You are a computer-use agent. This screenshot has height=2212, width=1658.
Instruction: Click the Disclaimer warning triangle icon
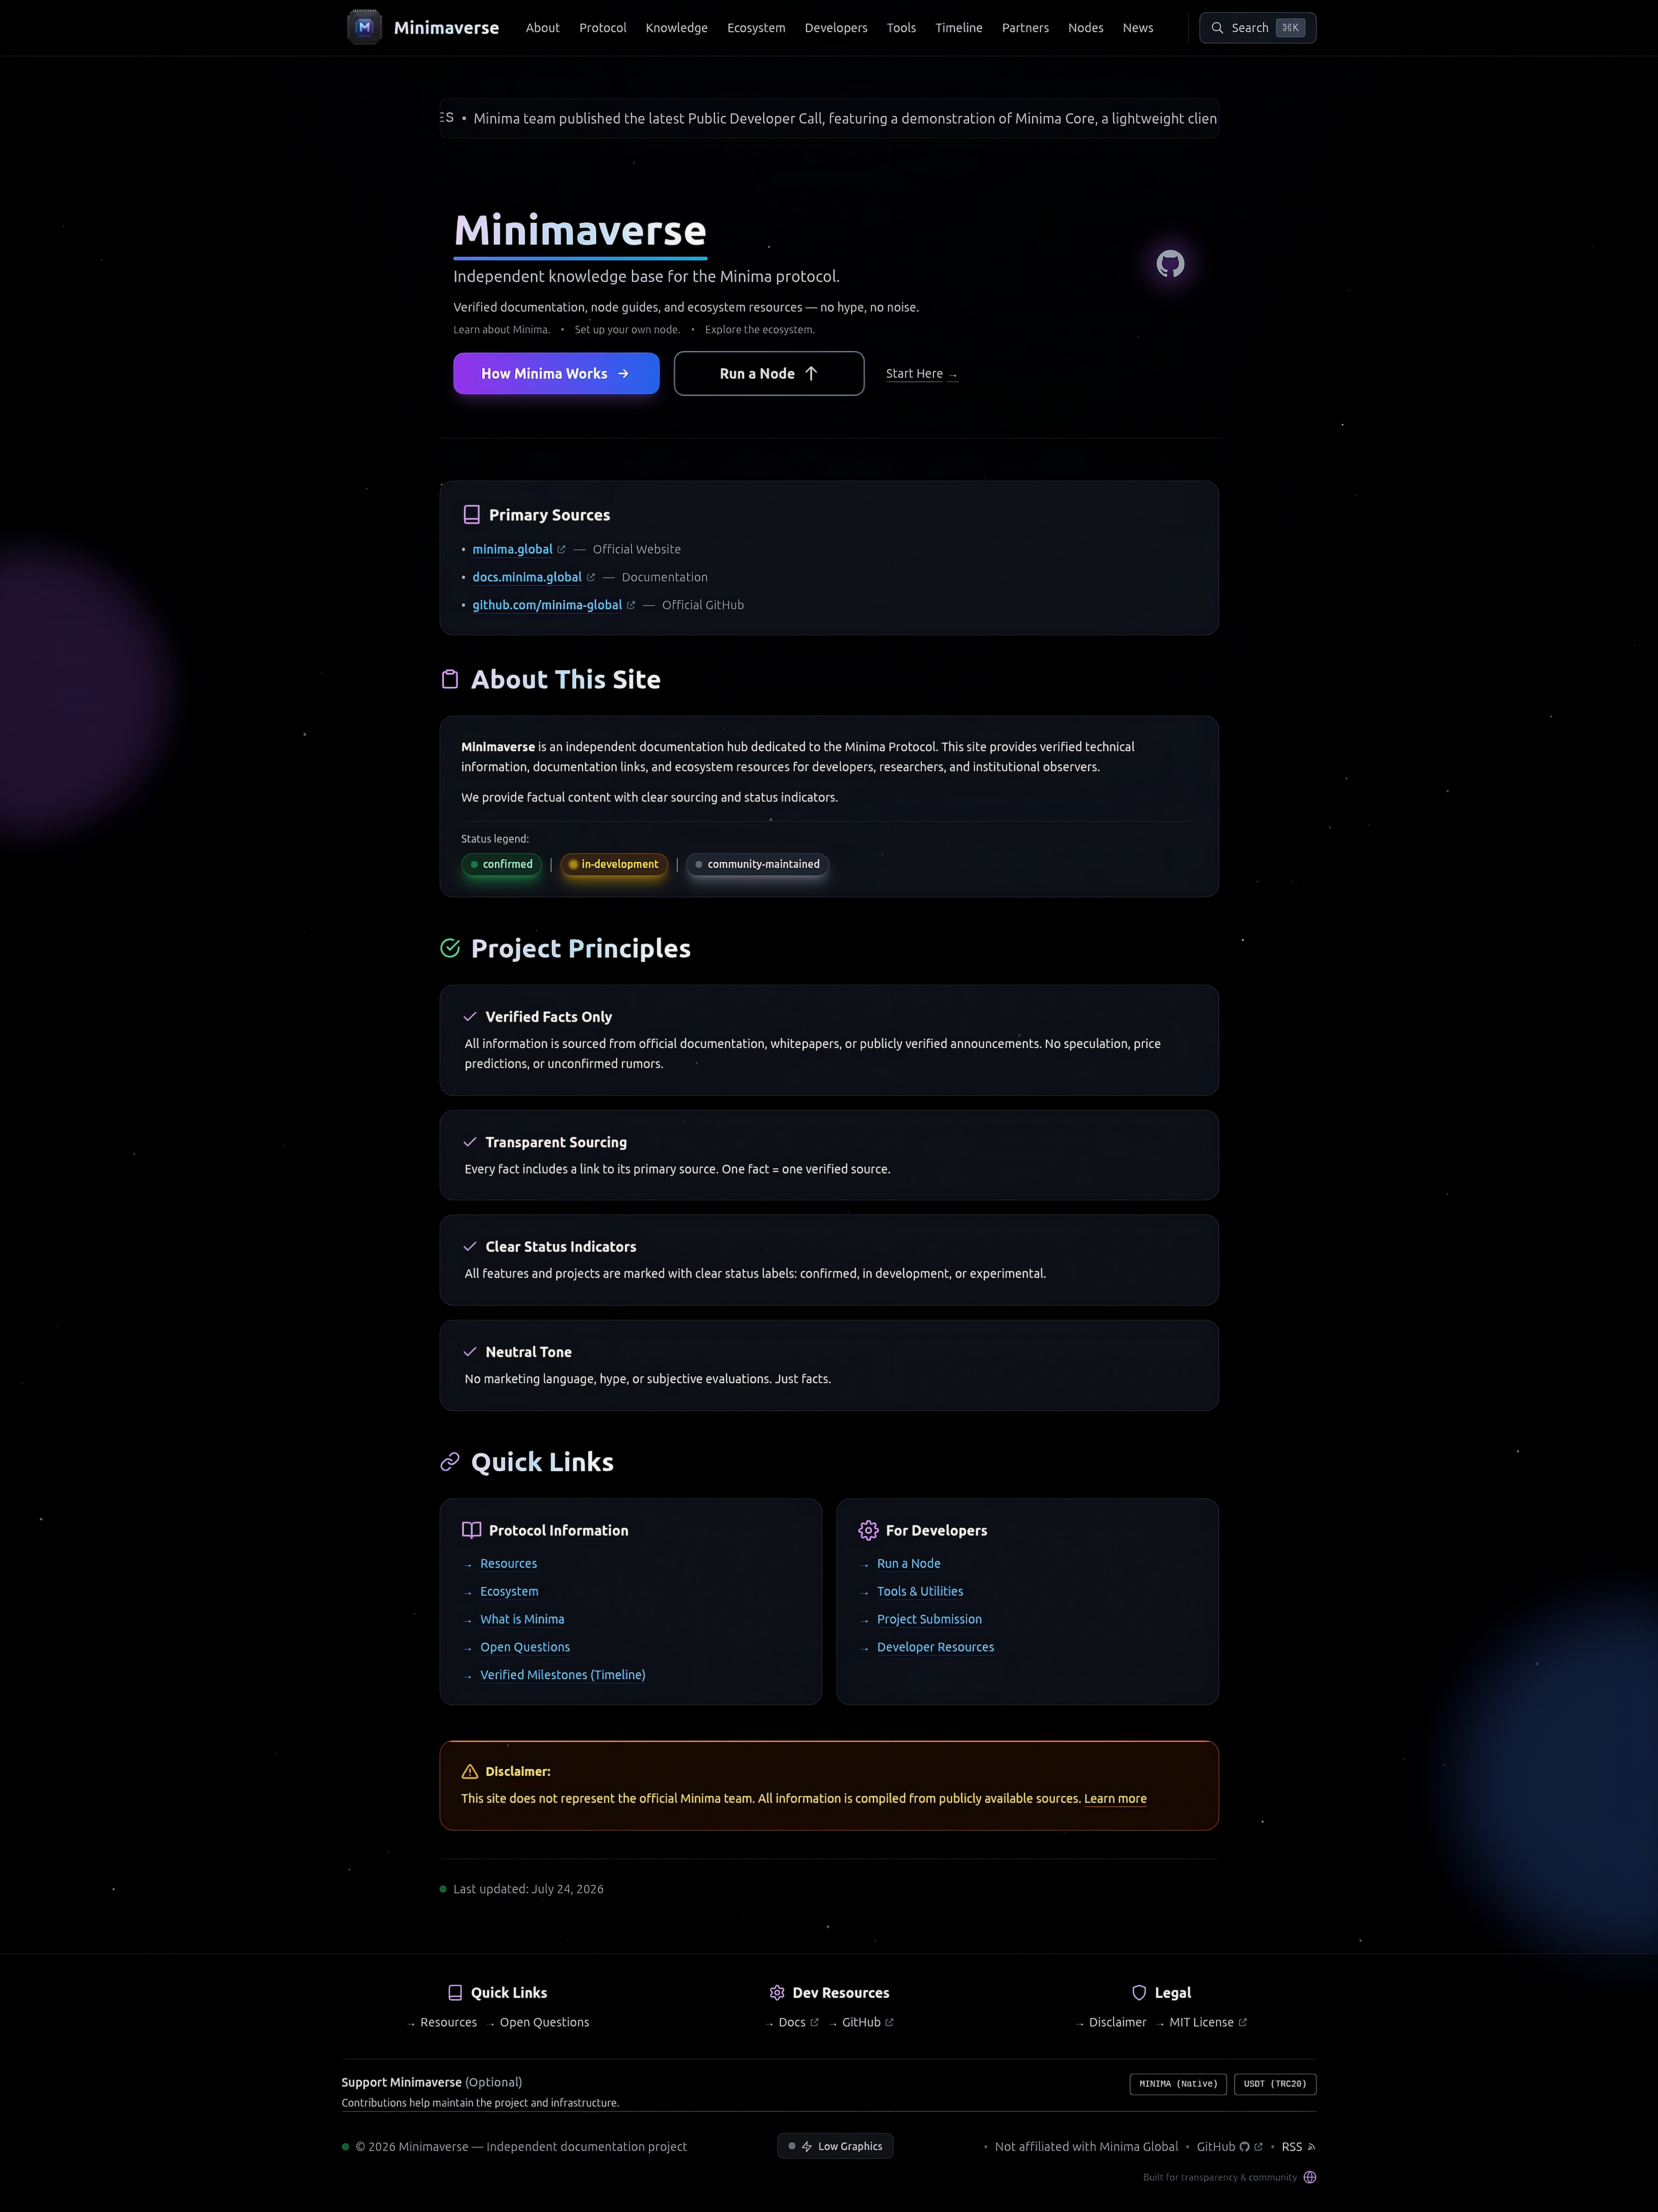(x=470, y=1771)
